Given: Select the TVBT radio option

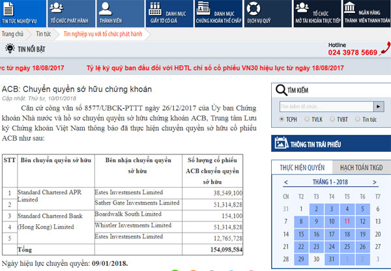Looking at the screenshot, I should tap(332, 119).
